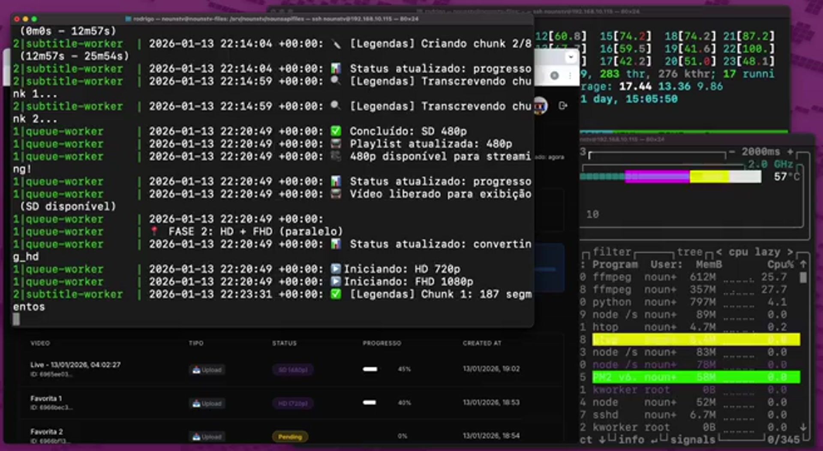823x451 pixels.
Task: Click the Upload icon in the Favorita 1 row
Action: [x=196, y=403]
